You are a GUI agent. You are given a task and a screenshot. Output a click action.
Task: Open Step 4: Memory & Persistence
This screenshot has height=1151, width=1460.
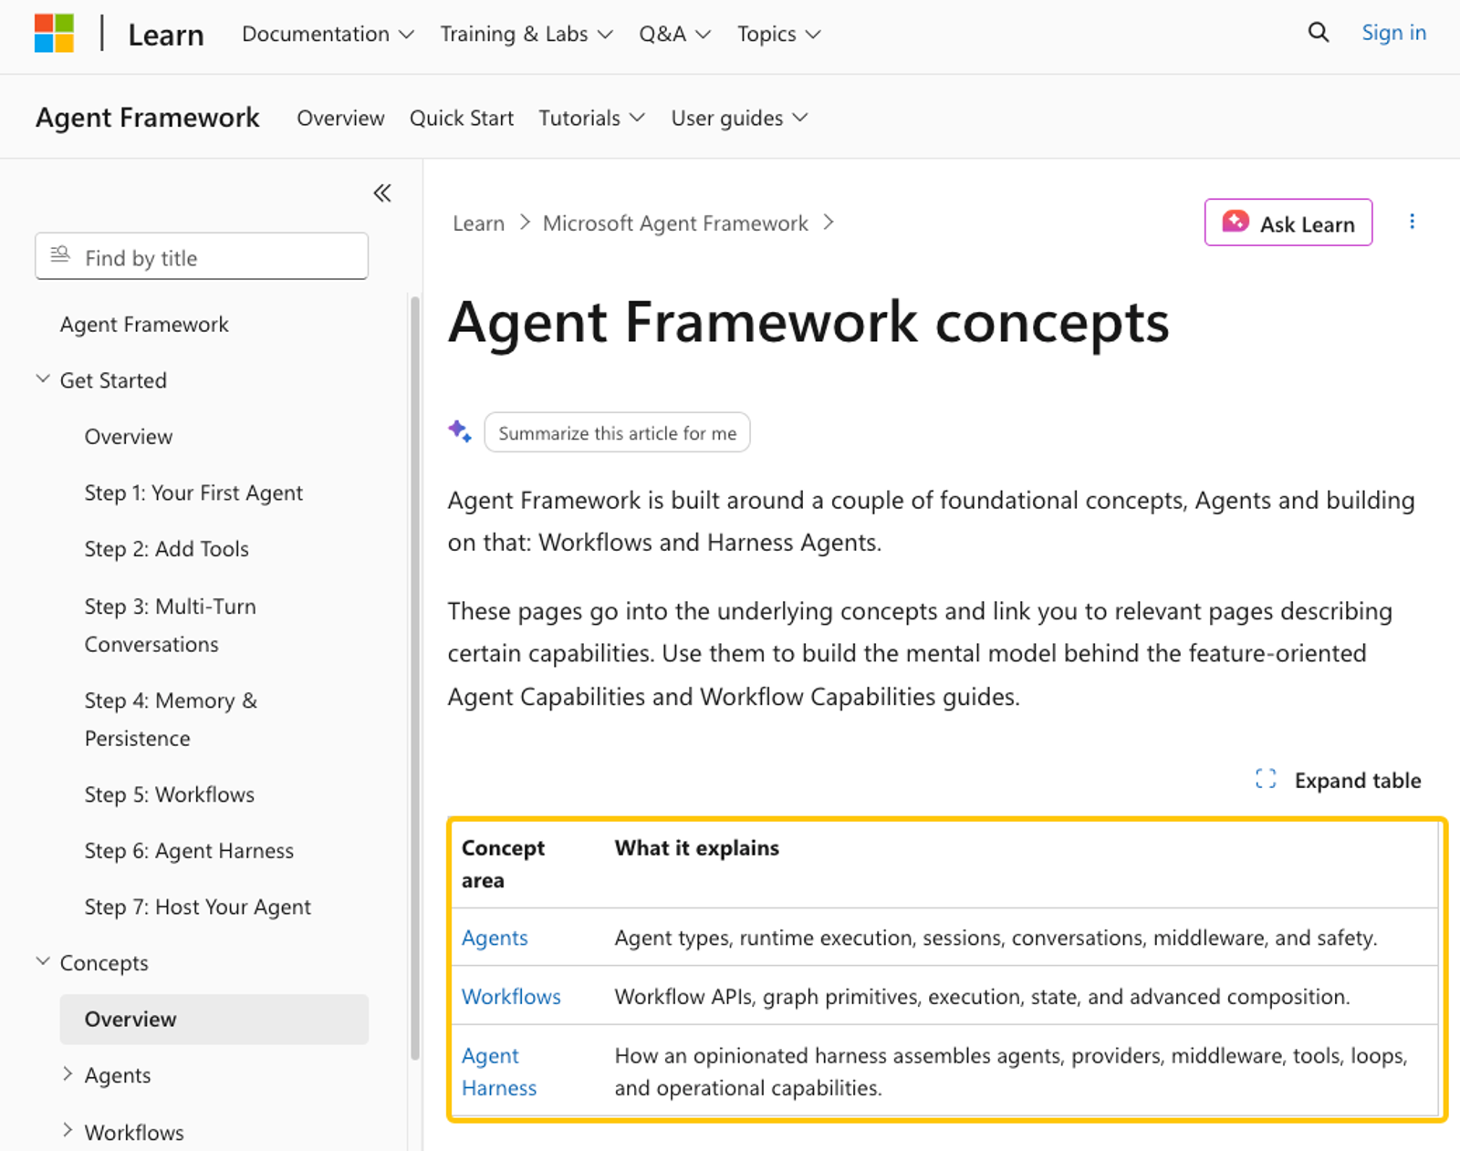(x=171, y=719)
